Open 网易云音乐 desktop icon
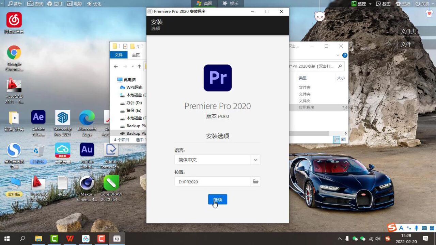 coord(14,23)
